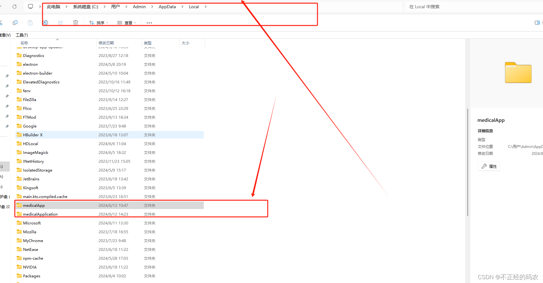Click chevron after Admin in breadcrumb
Viewport: 543px width, 283px height.
152,7
